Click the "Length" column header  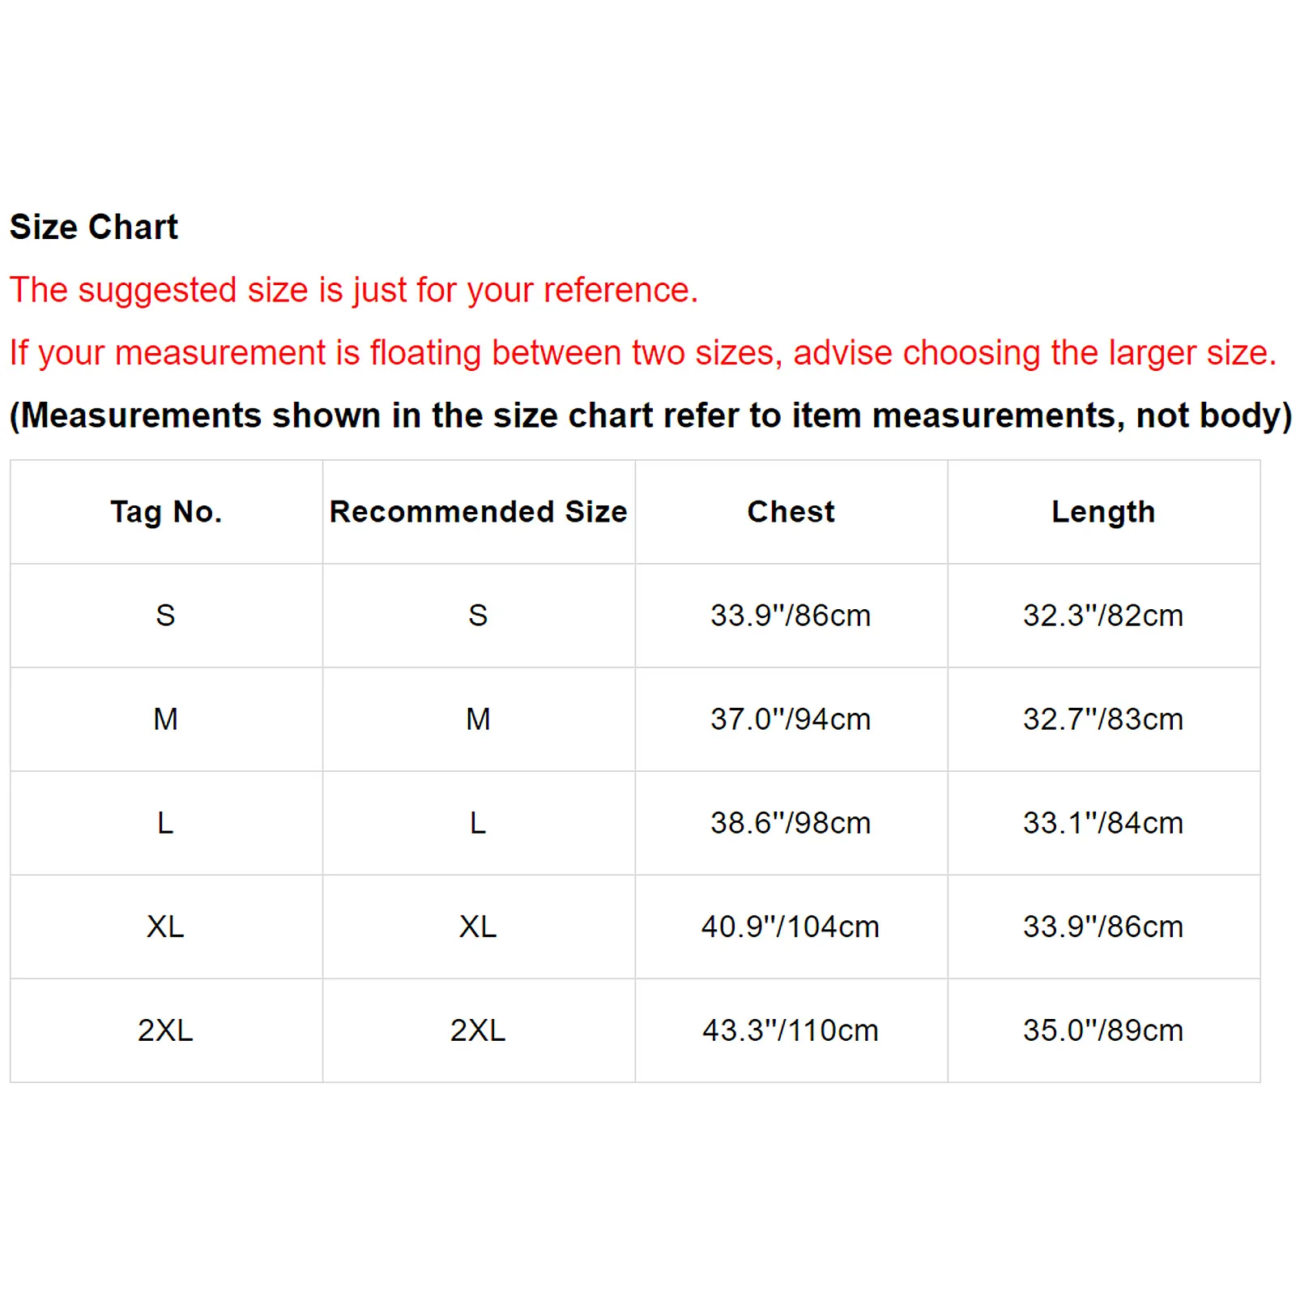tap(1103, 512)
